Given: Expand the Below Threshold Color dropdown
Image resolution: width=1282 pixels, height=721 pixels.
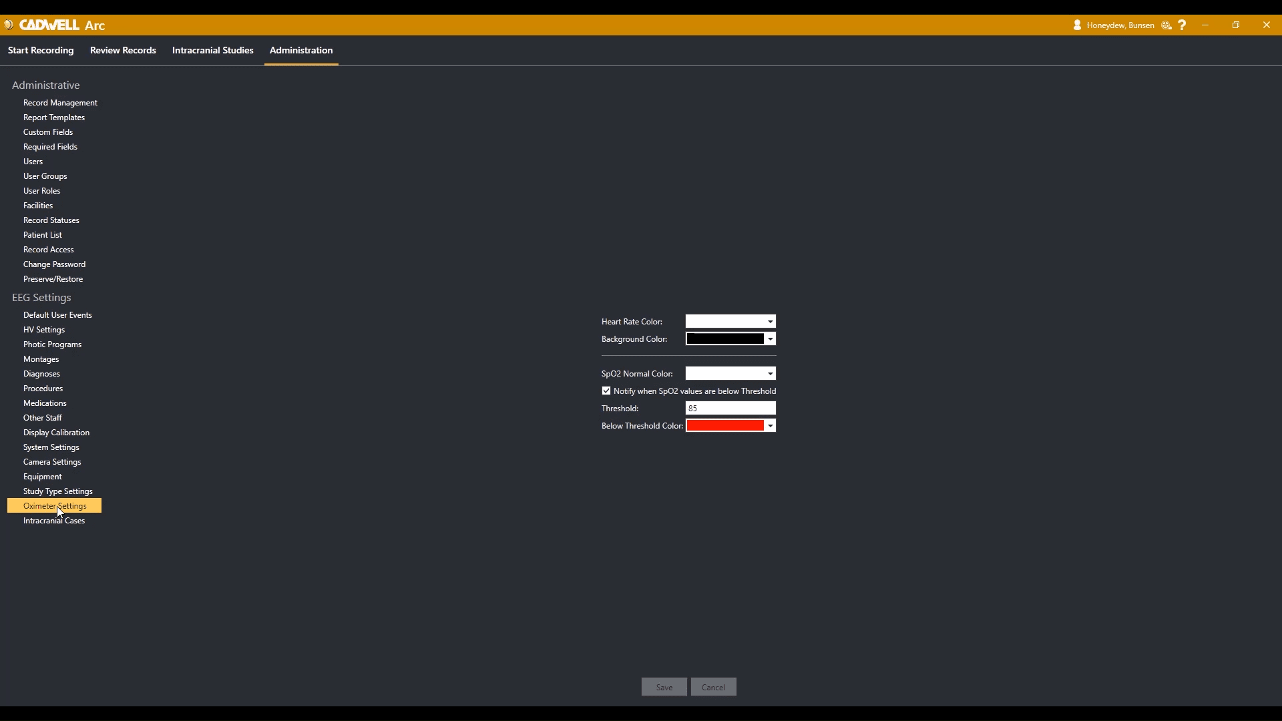Looking at the screenshot, I should click(769, 425).
